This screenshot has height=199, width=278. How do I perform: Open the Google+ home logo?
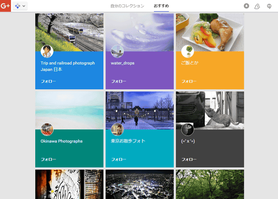click(x=5, y=6)
